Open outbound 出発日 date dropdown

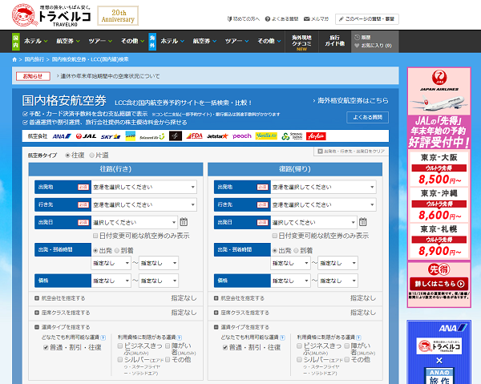[135, 222]
